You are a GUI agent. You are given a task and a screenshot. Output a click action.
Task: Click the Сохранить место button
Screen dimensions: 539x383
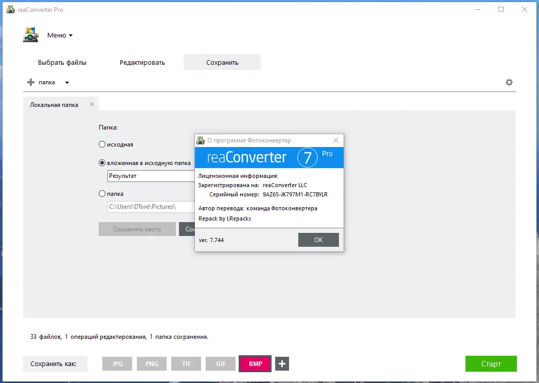click(137, 229)
